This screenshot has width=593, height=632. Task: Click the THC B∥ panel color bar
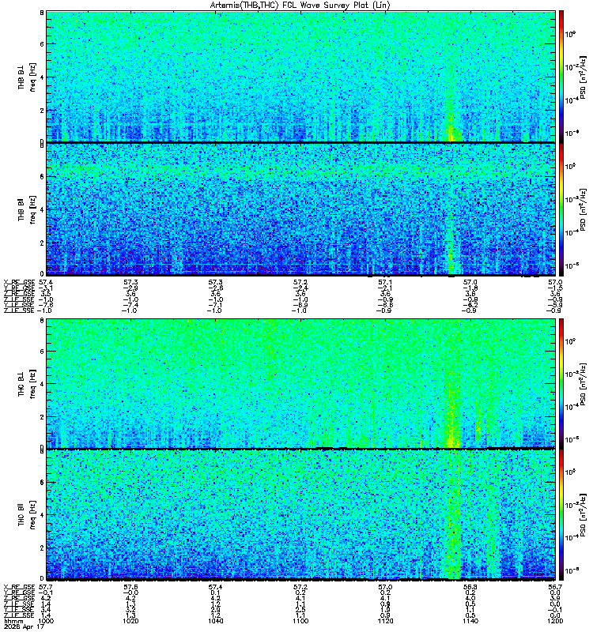point(561,514)
